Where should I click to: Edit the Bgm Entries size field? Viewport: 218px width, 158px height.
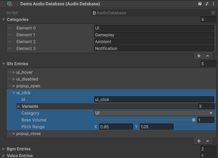pos(208,149)
